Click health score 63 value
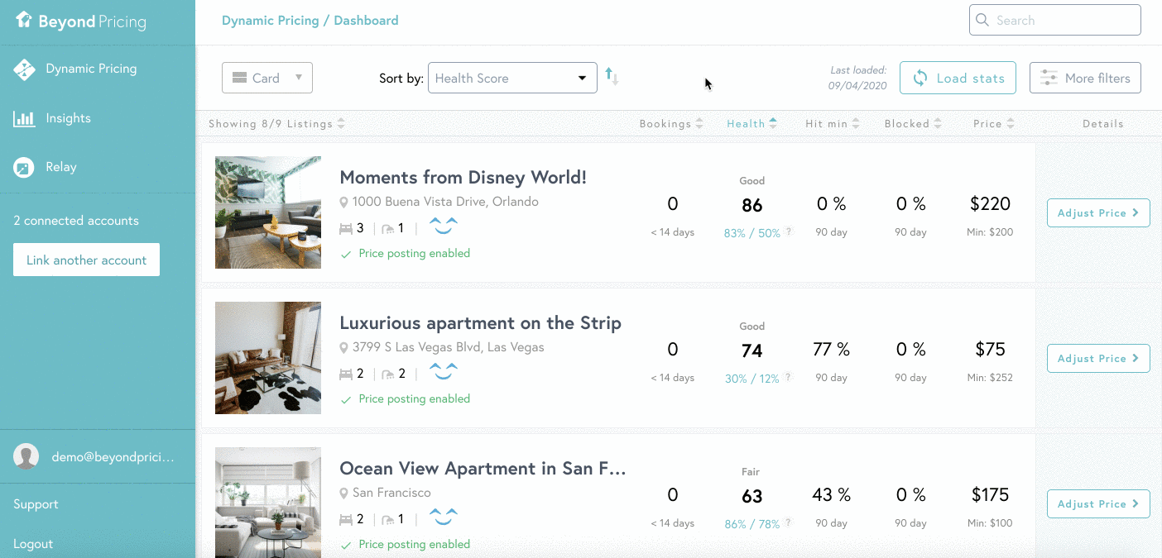 pos(752,496)
